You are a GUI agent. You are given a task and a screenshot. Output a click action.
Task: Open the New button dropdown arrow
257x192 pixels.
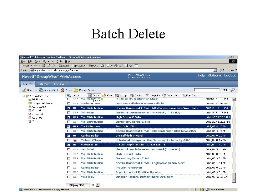pos(36,90)
